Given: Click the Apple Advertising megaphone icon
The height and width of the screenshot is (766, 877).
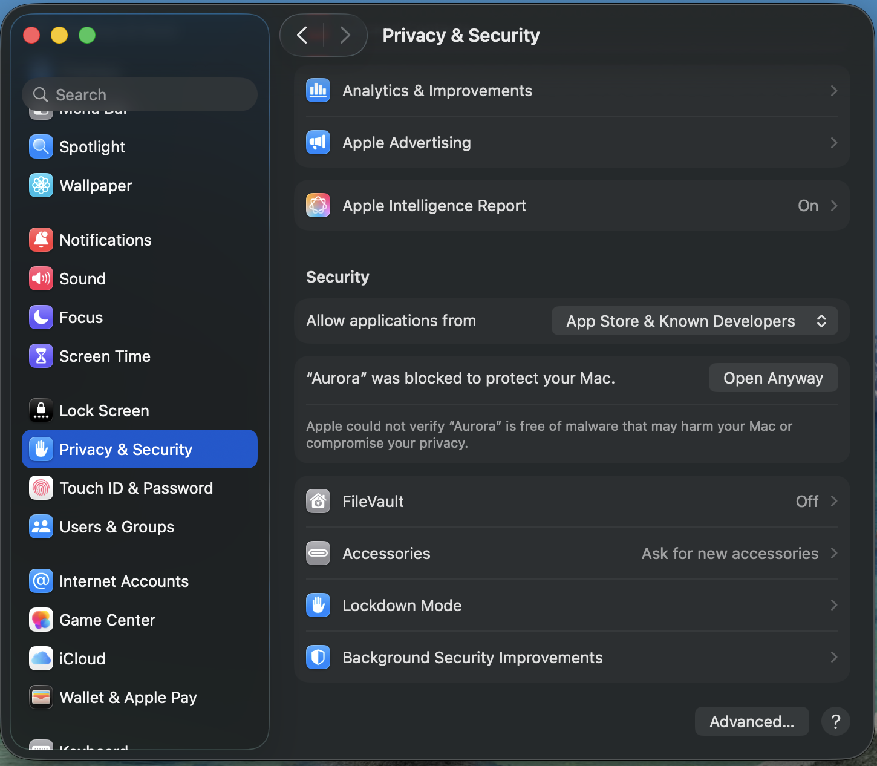Looking at the screenshot, I should click(x=318, y=143).
